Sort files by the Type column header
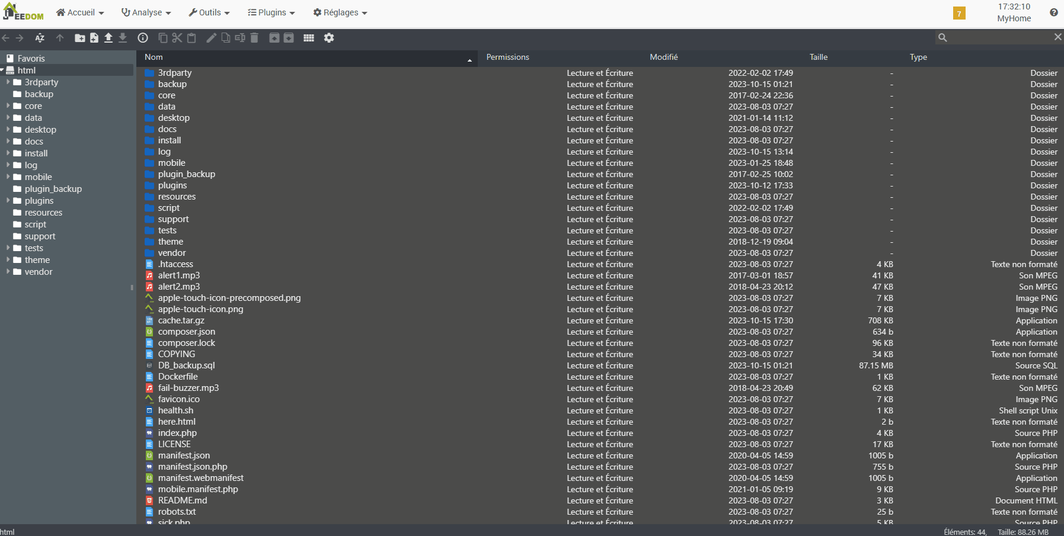 pyautogui.click(x=983, y=57)
